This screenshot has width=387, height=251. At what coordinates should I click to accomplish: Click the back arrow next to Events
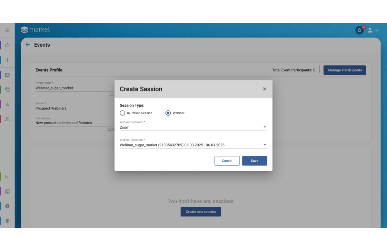(28, 45)
